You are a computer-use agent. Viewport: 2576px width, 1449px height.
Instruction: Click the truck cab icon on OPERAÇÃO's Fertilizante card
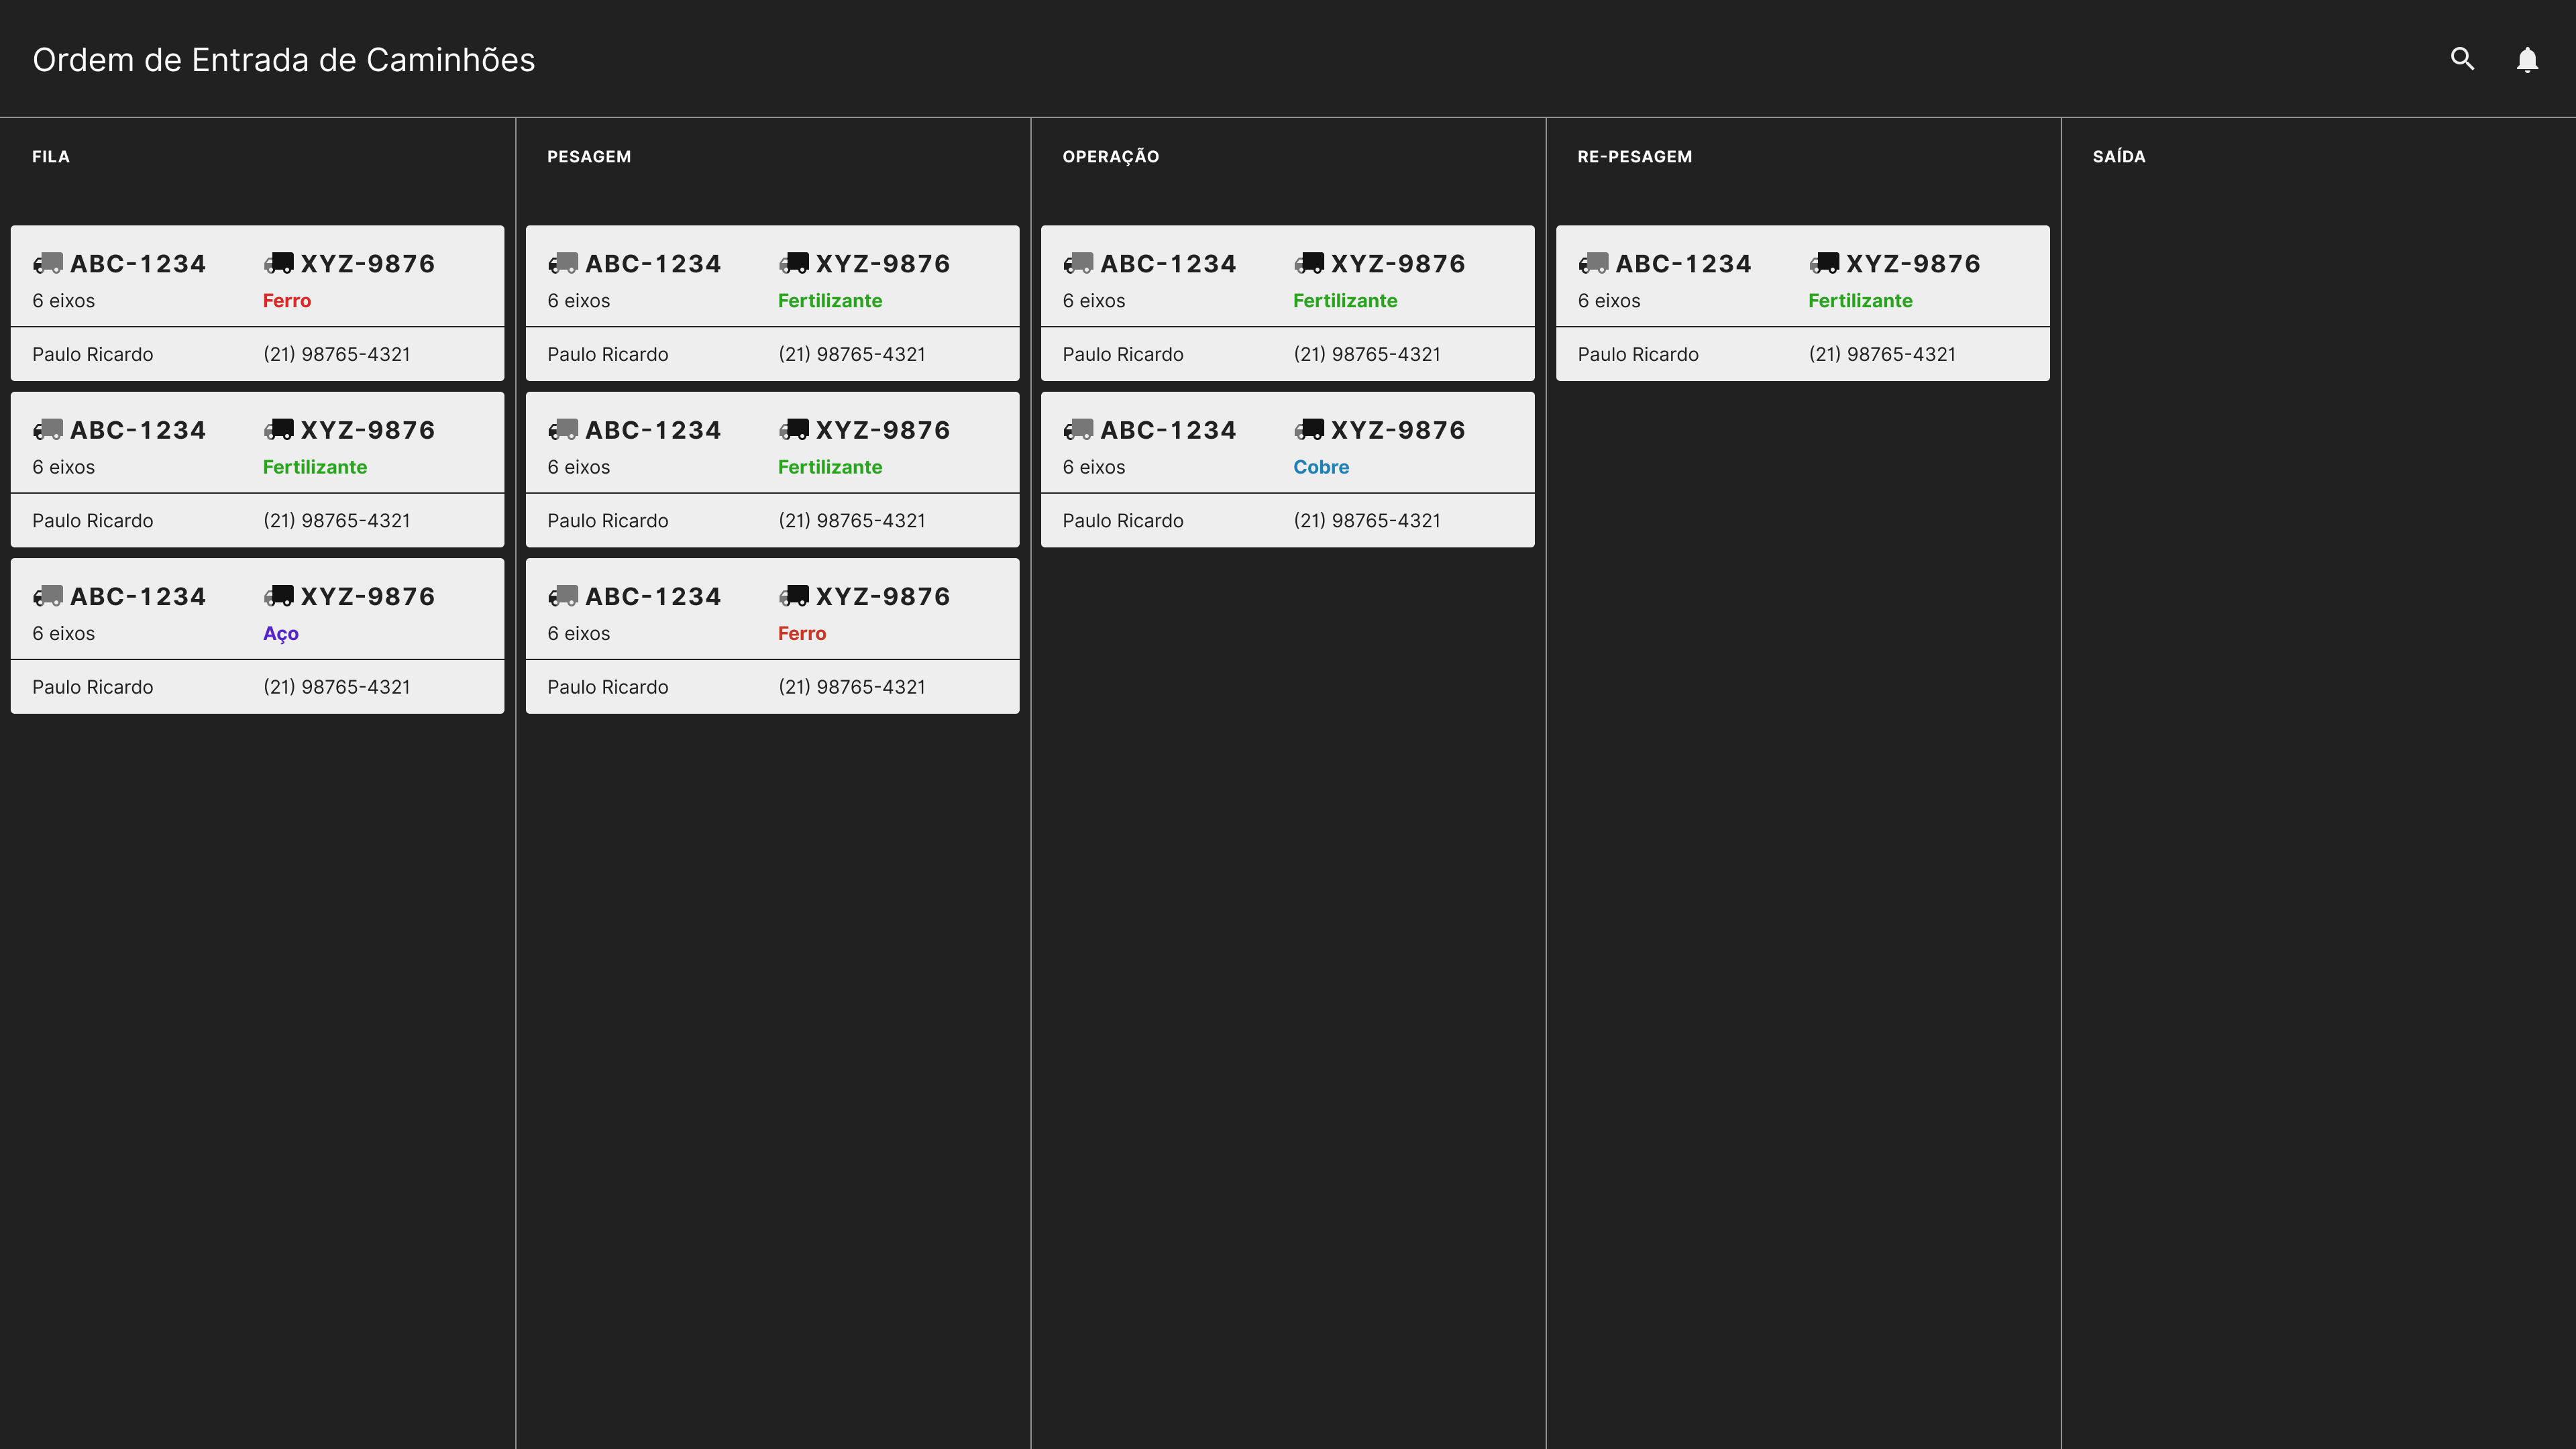click(x=1078, y=263)
